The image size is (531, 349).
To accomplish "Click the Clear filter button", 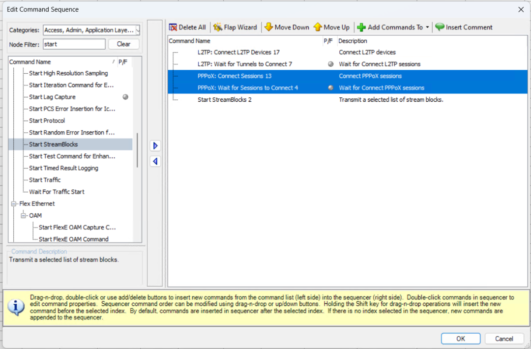I will coord(123,44).
